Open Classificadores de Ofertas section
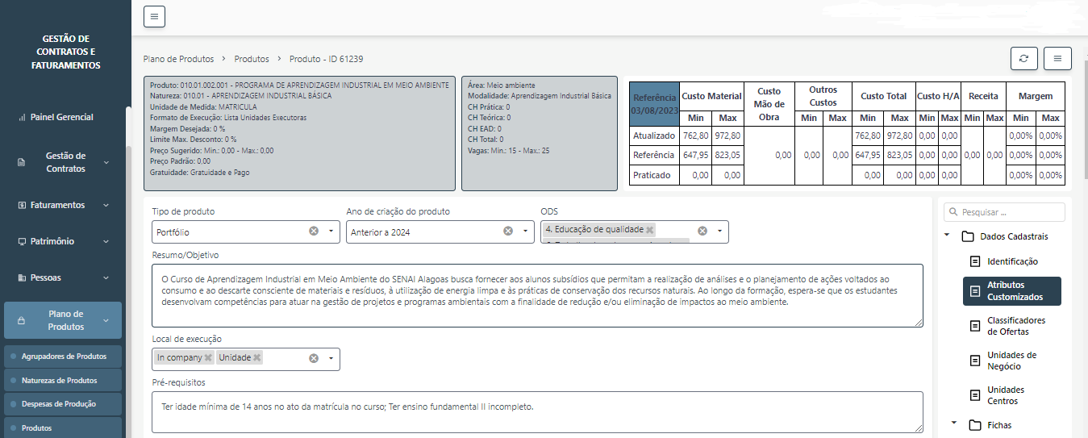Viewport: 1088px width, 438px height. coord(1015,326)
